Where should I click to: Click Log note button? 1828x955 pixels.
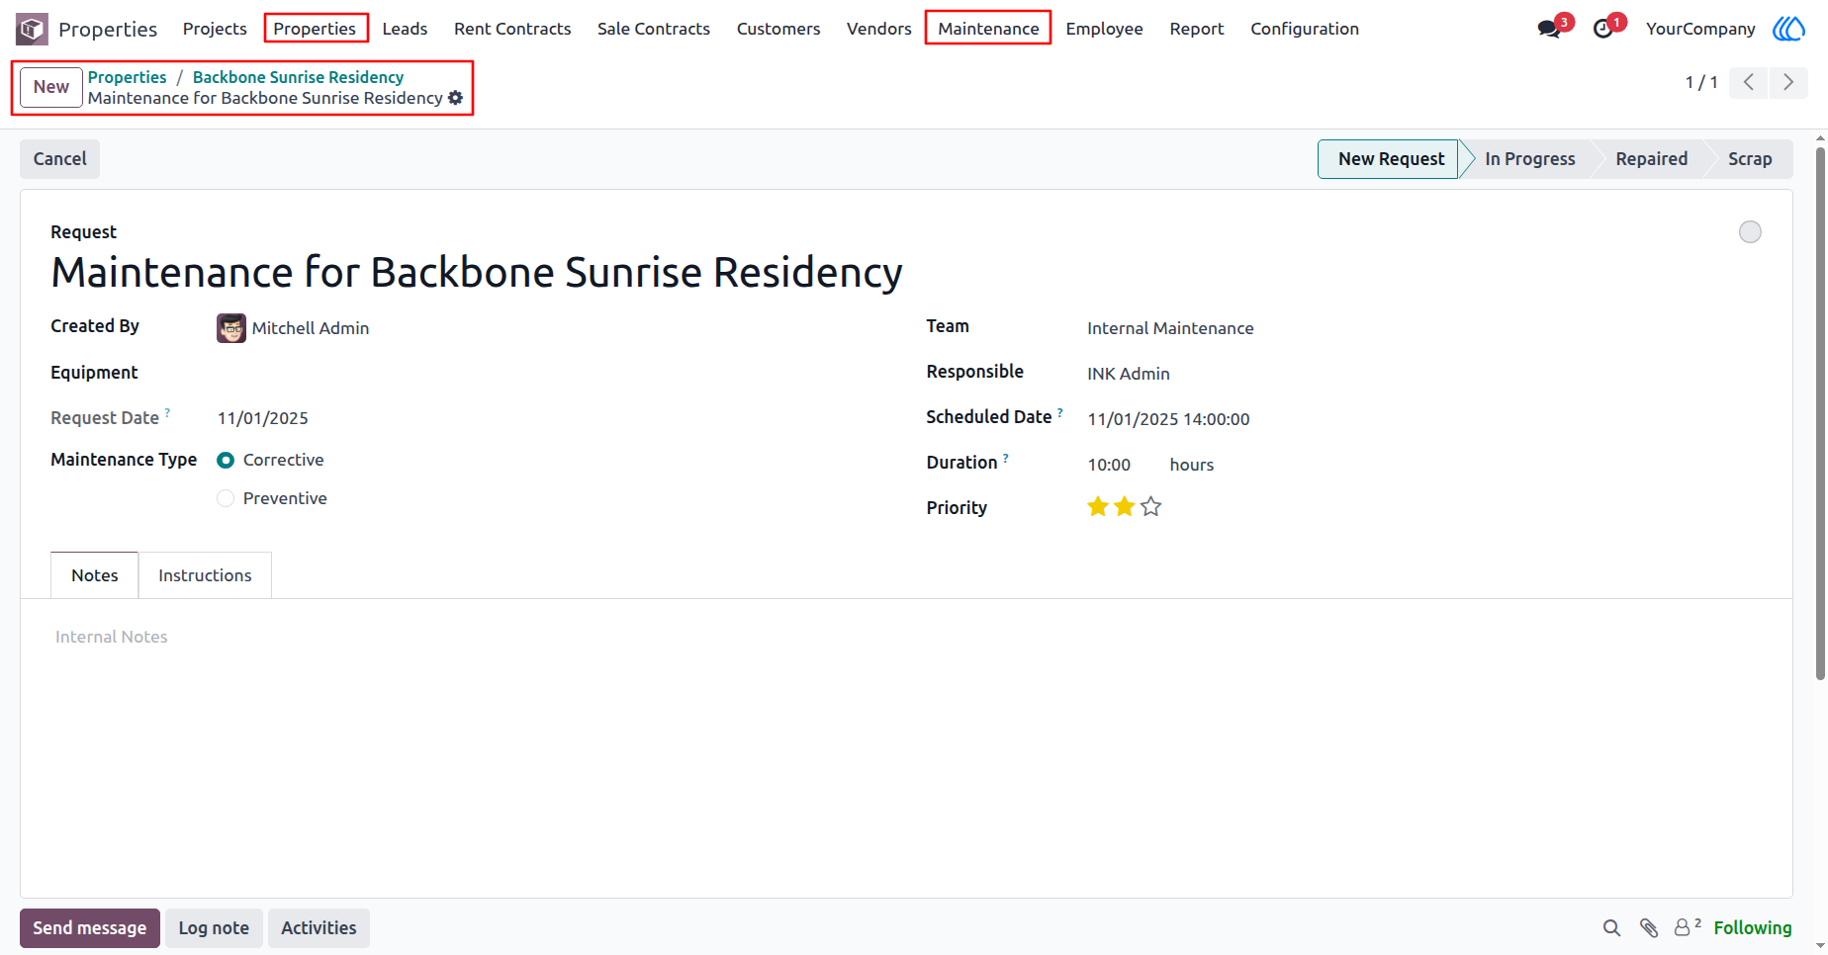[x=214, y=928]
